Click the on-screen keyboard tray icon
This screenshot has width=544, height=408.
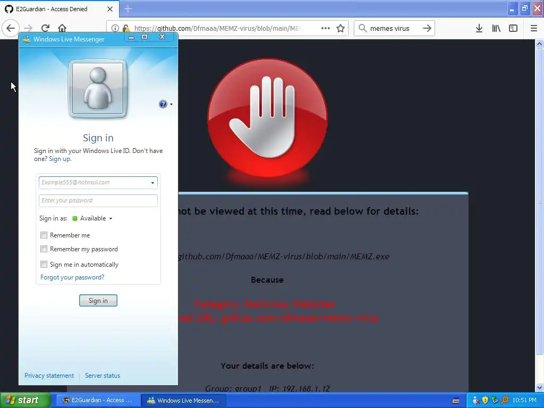(x=456, y=401)
